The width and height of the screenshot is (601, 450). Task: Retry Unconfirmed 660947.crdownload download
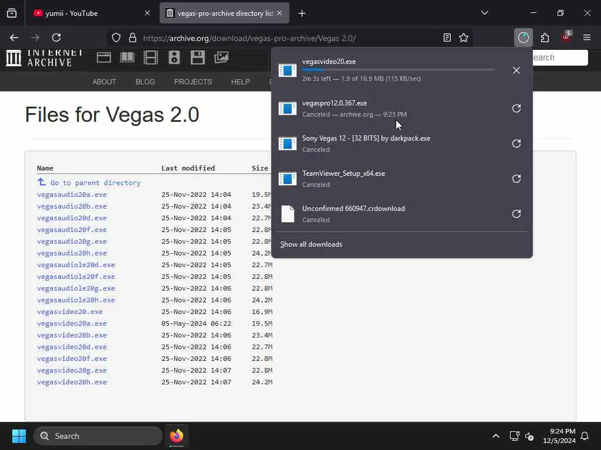(516, 214)
